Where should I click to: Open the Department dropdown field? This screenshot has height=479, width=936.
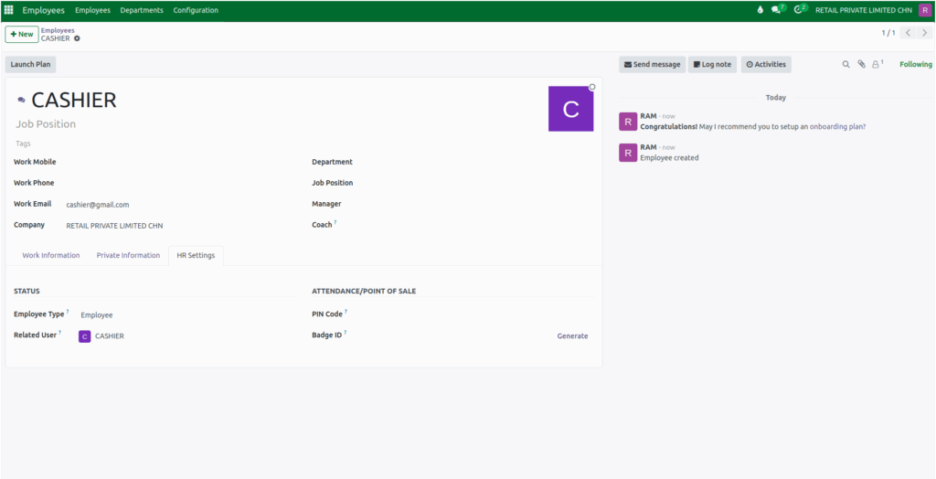479,162
